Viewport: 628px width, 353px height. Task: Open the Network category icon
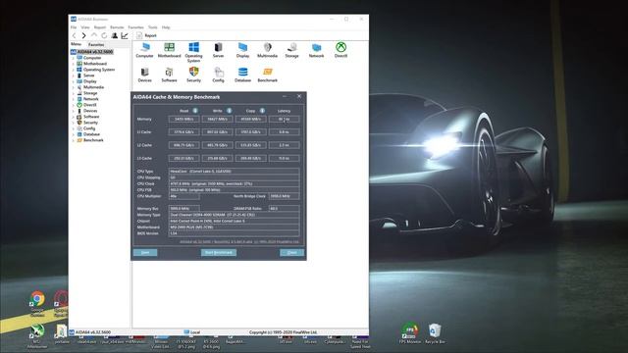pos(316,50)
